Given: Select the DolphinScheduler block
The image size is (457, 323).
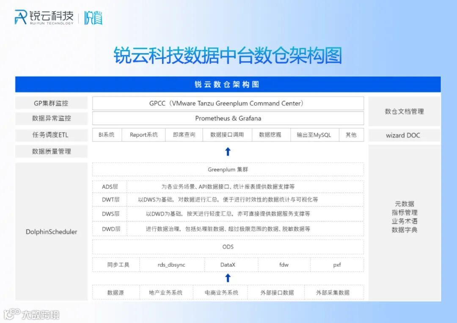Looking at the screenshot, I should pyautogui.click(x=51, y=232).
